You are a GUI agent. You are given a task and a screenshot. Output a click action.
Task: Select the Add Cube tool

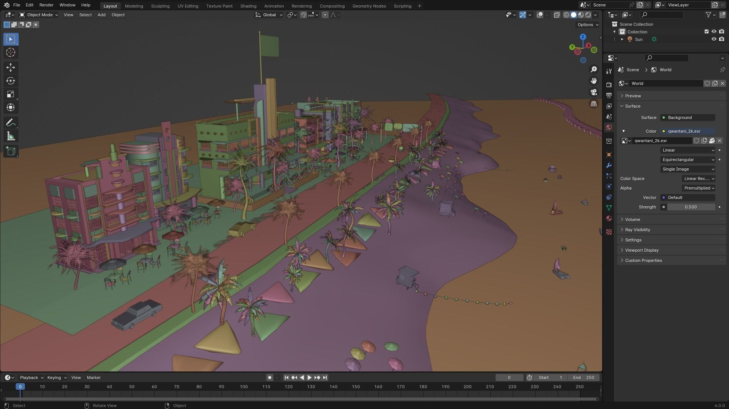(11, 151)
